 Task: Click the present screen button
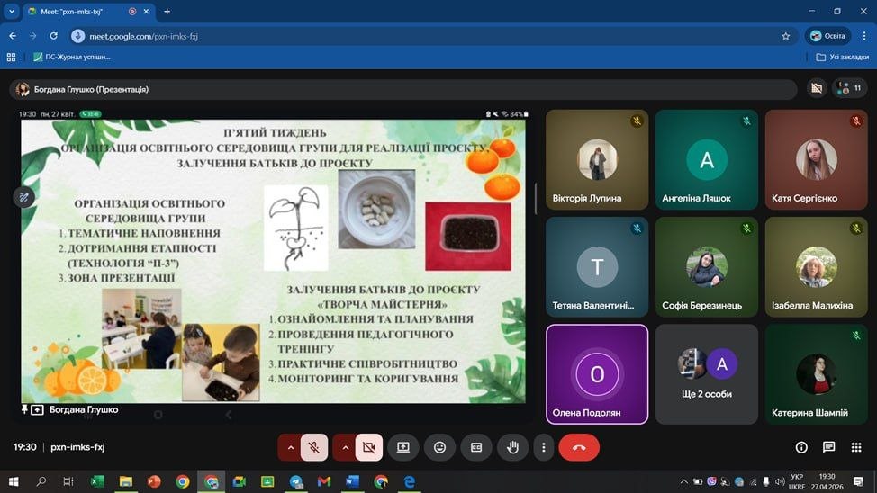coord(403,447)
